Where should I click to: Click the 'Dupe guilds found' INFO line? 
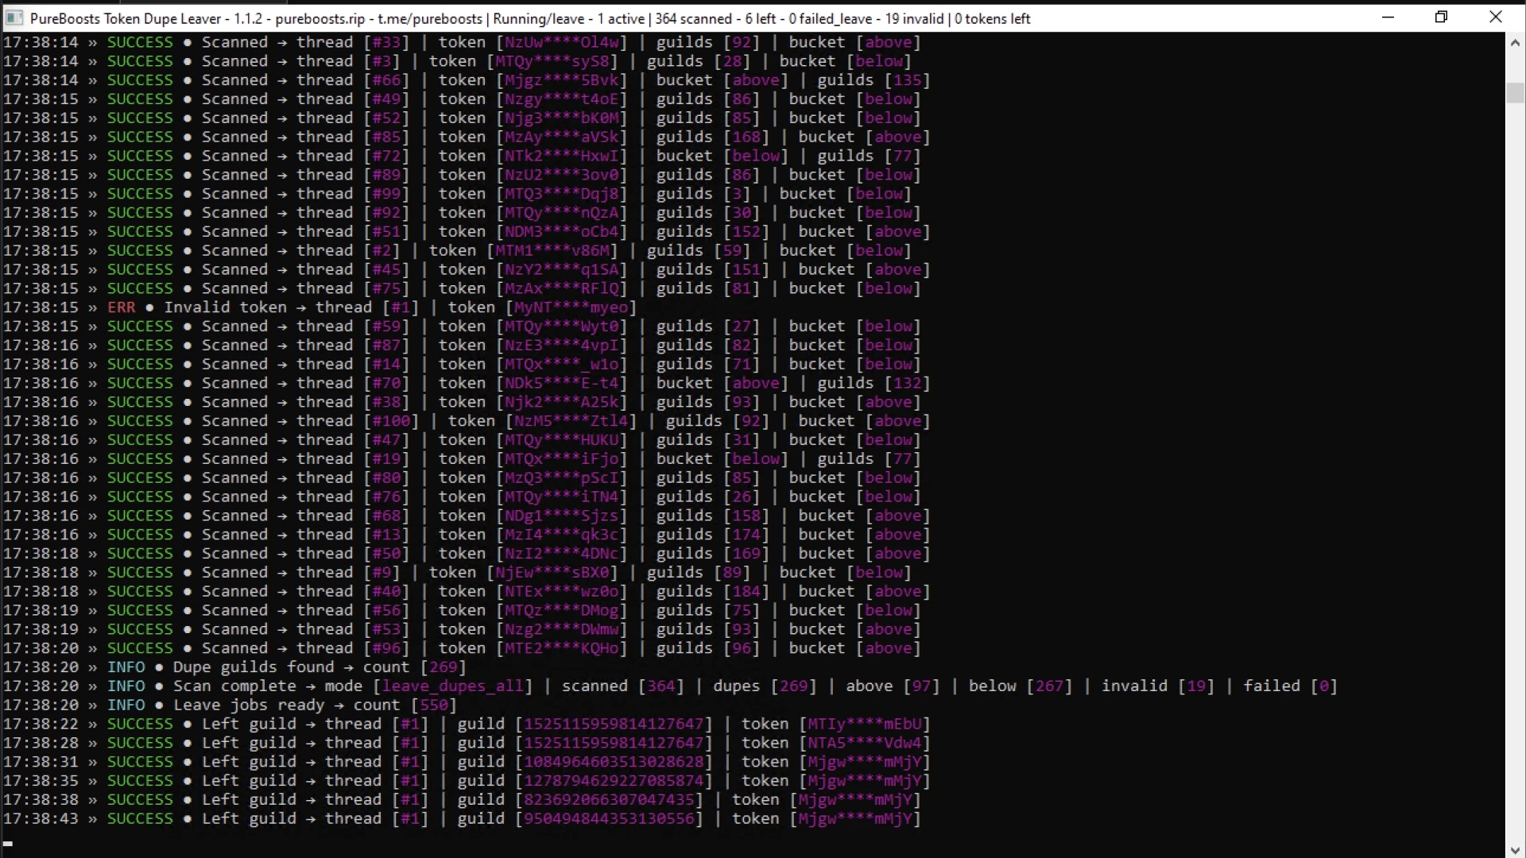click(234, 667)
